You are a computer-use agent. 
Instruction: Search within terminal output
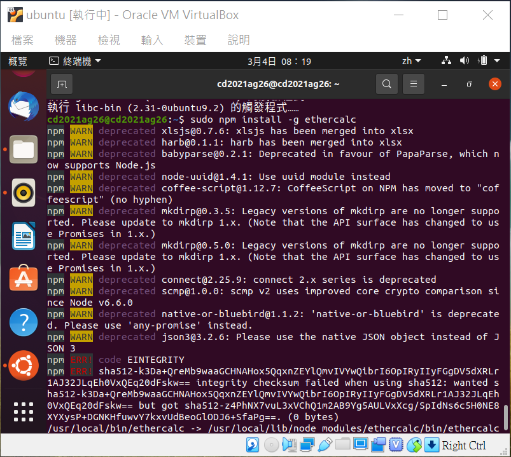pyautogui.click(x=386, y=84)
